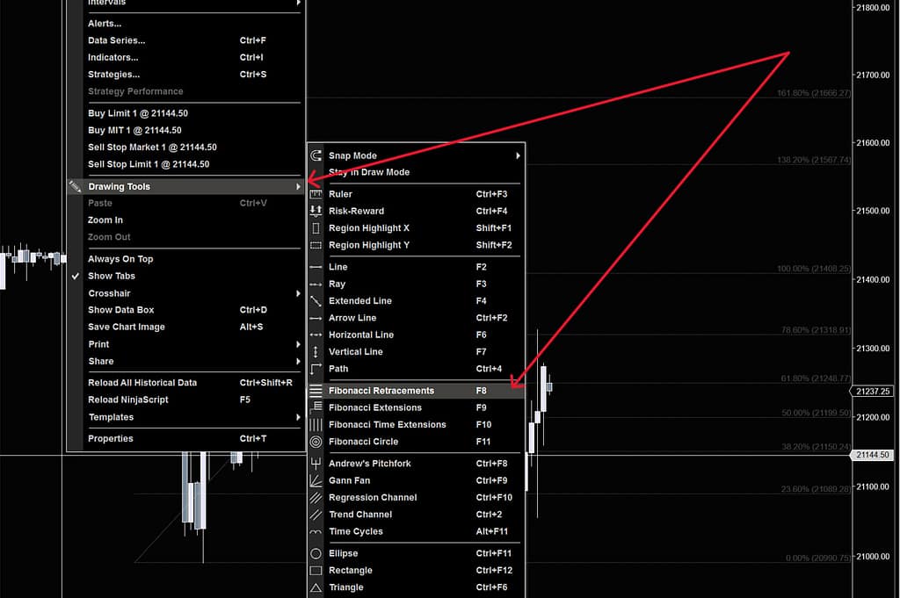Image resolution: width=900 pixels, height=598 pixels.
Task: Select the Regression Channel icon
Action: point(316,498)
